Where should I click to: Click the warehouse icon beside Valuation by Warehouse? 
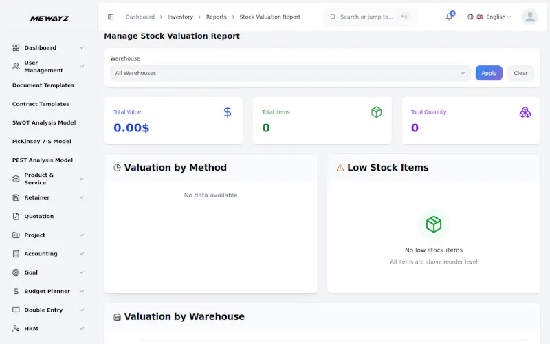coord(117,317)
